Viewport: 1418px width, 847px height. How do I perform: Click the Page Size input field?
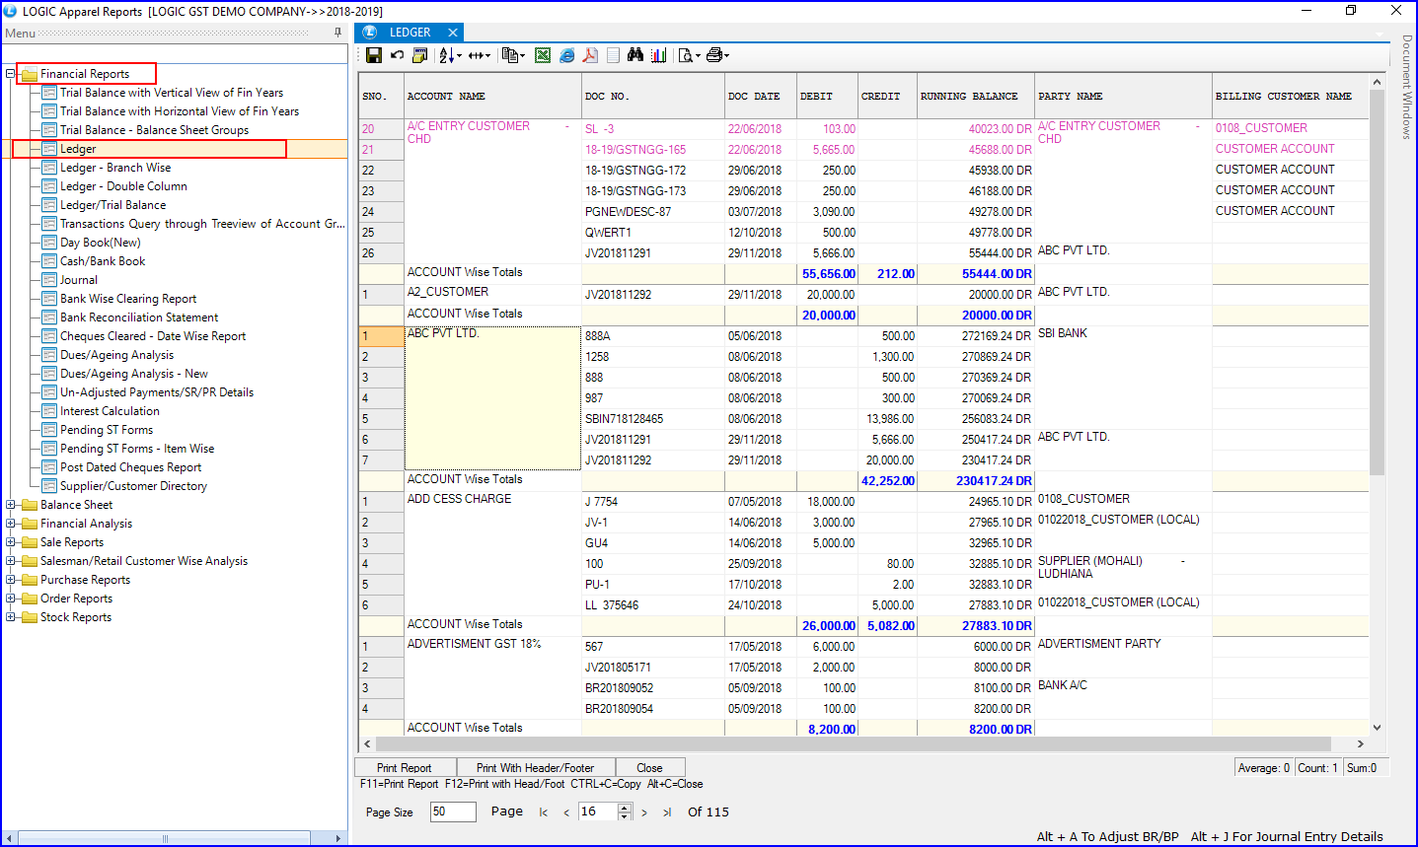point(453,812)
